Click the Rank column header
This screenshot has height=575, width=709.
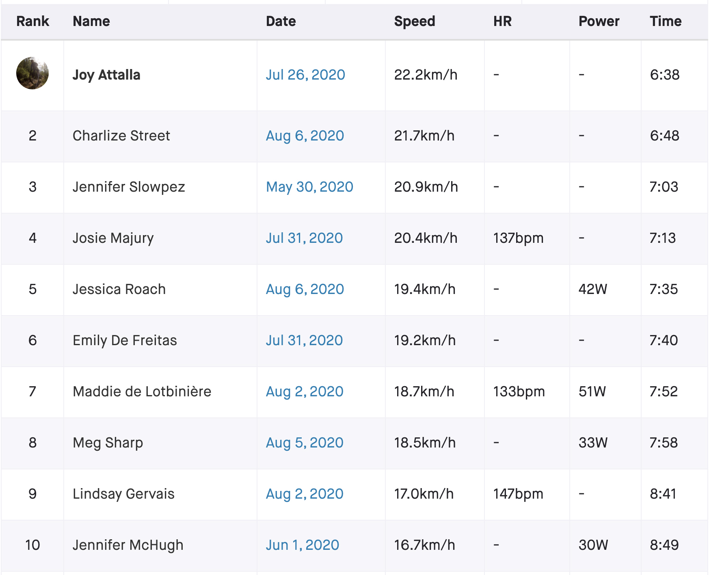(32, 21)
